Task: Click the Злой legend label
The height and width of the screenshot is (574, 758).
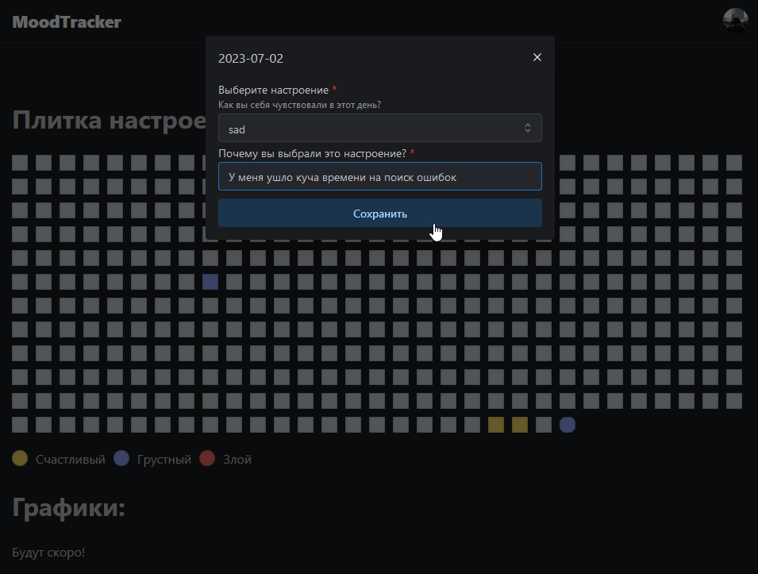Action: (x=237, y=460)
